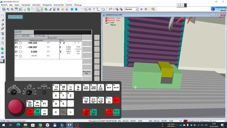Open the flag icon dropdown arrow
Screen dimensions: 227x128
pyautogui.click(x=113, y=9)
